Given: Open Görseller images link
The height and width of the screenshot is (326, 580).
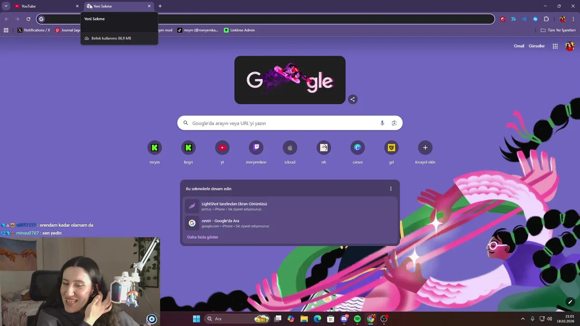Looking at the screenshot, I should 536,46.
